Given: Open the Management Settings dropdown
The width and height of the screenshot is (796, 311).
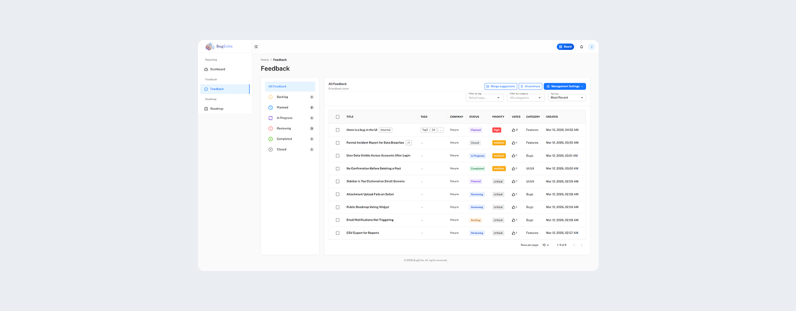Looking at the screenshot, I should (565, 86).
